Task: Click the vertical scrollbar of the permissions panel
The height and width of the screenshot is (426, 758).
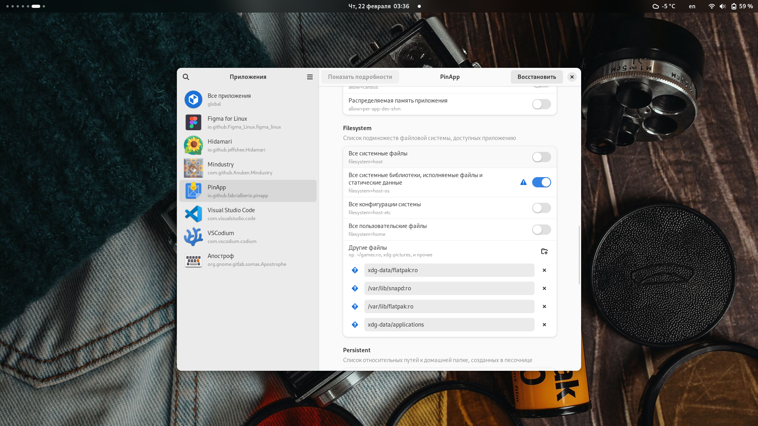Action: point(579,255)
